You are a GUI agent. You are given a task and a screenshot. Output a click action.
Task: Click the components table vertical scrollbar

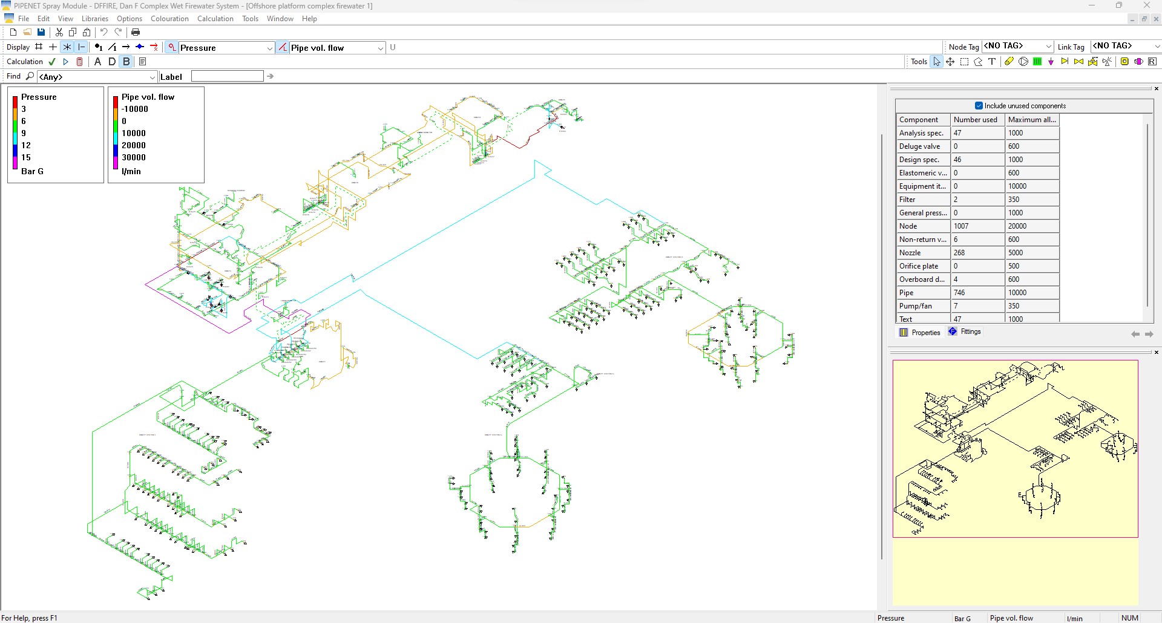click(1147, 216)
